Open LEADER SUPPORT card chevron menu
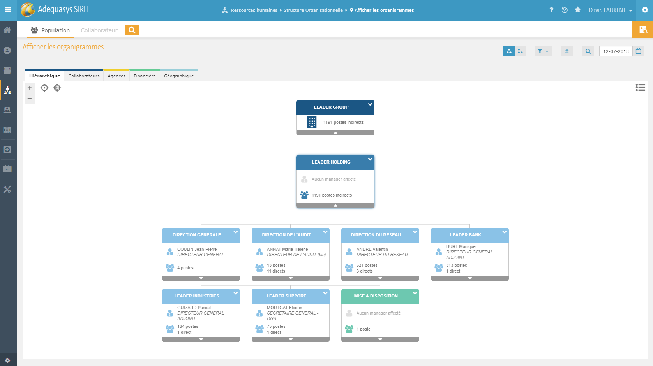The width and height of the screenshot is (653, 366). point(325,293)
